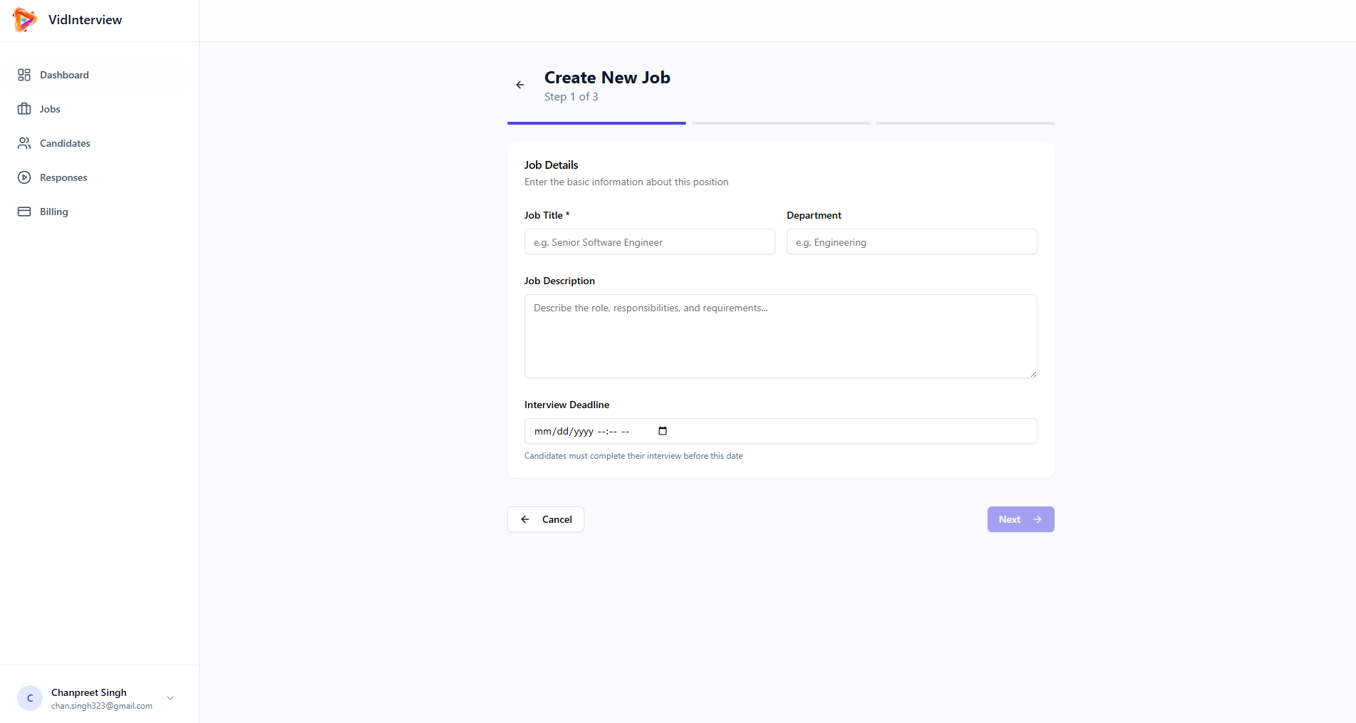
Task: Click the third step progress bar segment
Action: [965, 123]
